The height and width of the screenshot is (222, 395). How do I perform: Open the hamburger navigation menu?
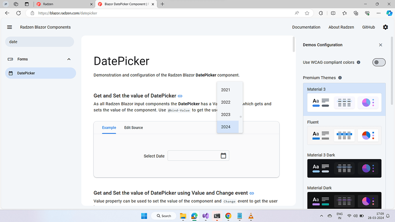click(9, 27)
